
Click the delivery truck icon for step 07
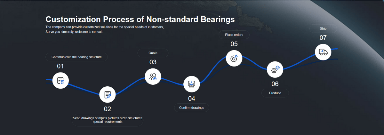coord(323,52)
